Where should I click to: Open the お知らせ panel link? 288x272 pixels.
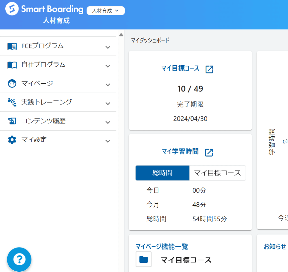point(274,247)
